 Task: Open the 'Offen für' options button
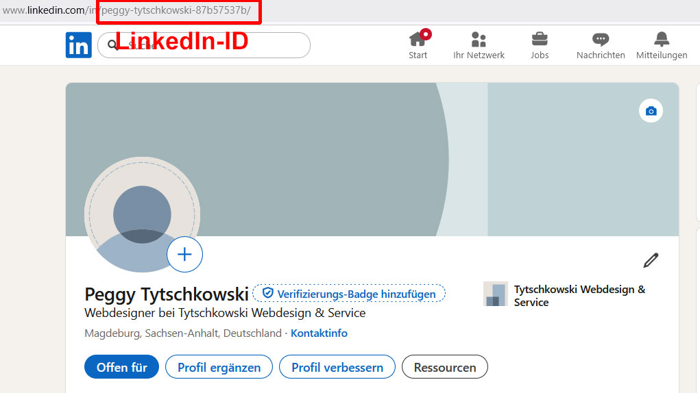point(121,367)
